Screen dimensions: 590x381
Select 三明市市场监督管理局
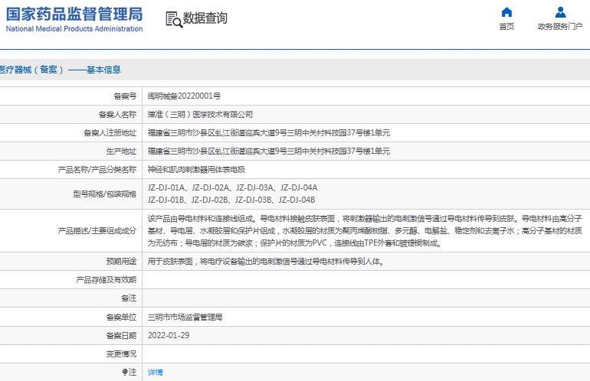(x=185, y=317)
